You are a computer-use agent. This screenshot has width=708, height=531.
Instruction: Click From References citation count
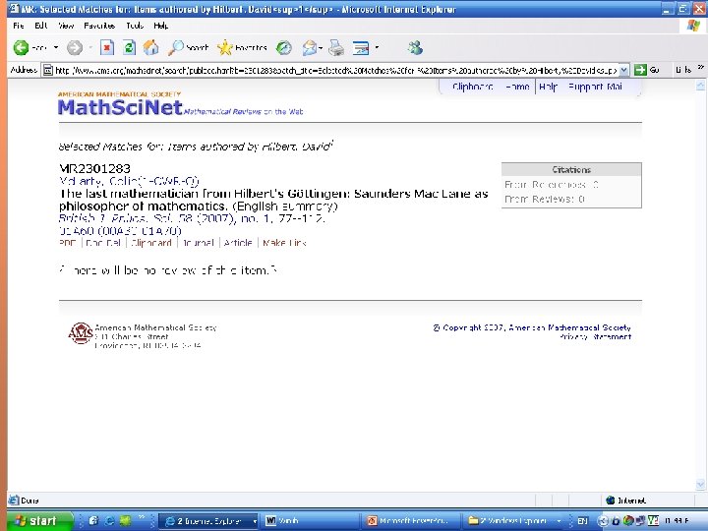pyautogui.click(x=552, y=185)
